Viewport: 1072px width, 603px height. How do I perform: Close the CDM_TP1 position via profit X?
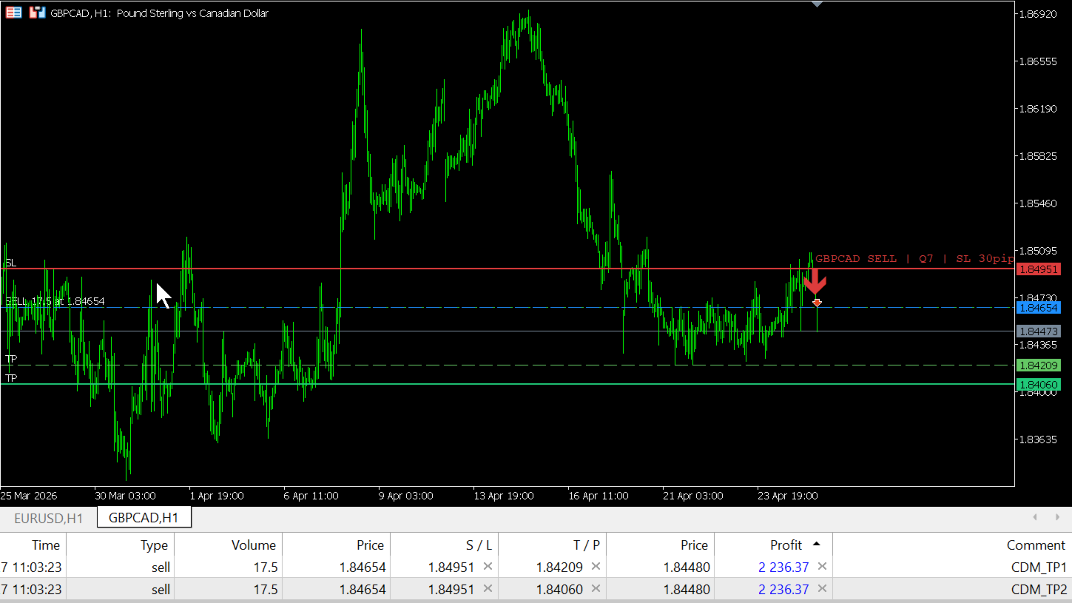pyautogui.click(x=822, y=567)
